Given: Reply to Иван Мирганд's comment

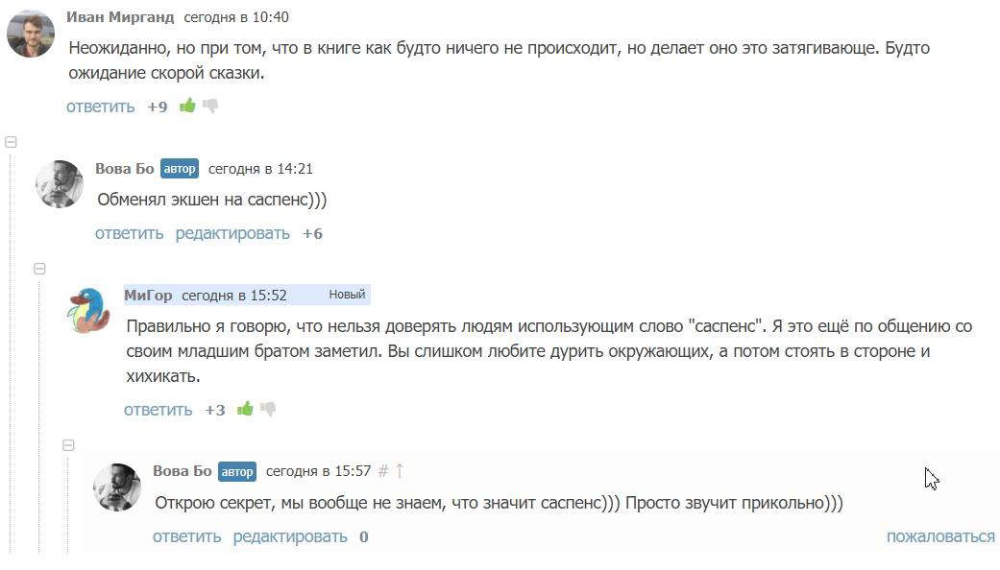Looking at the screenshot, I should click(100, 107).
